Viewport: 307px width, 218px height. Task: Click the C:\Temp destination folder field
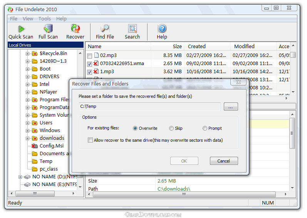[150, 107]
